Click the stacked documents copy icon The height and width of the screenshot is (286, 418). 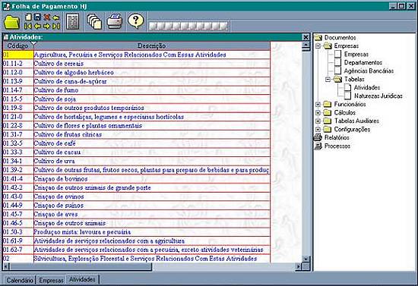94,21
